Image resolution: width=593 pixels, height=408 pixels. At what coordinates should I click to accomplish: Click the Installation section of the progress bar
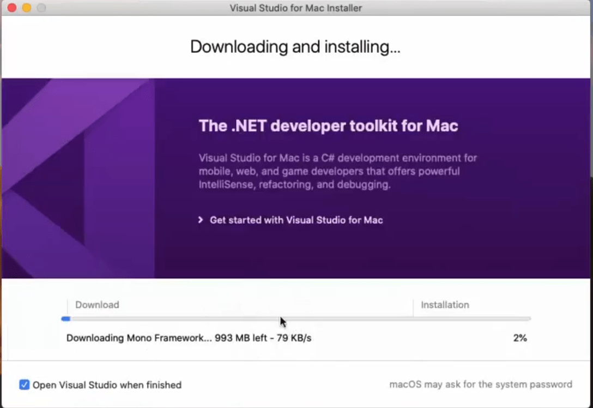click(472, 319)
